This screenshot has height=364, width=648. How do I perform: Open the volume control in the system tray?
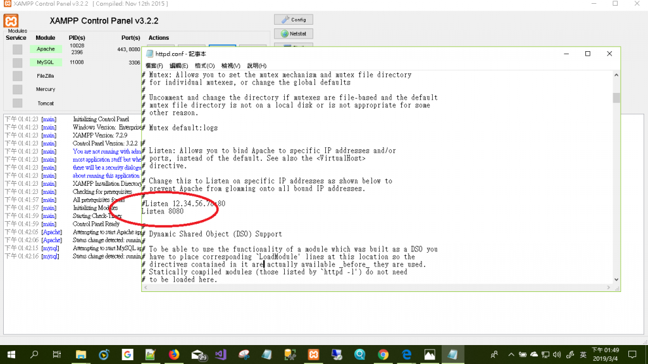(x=557, y=355)
